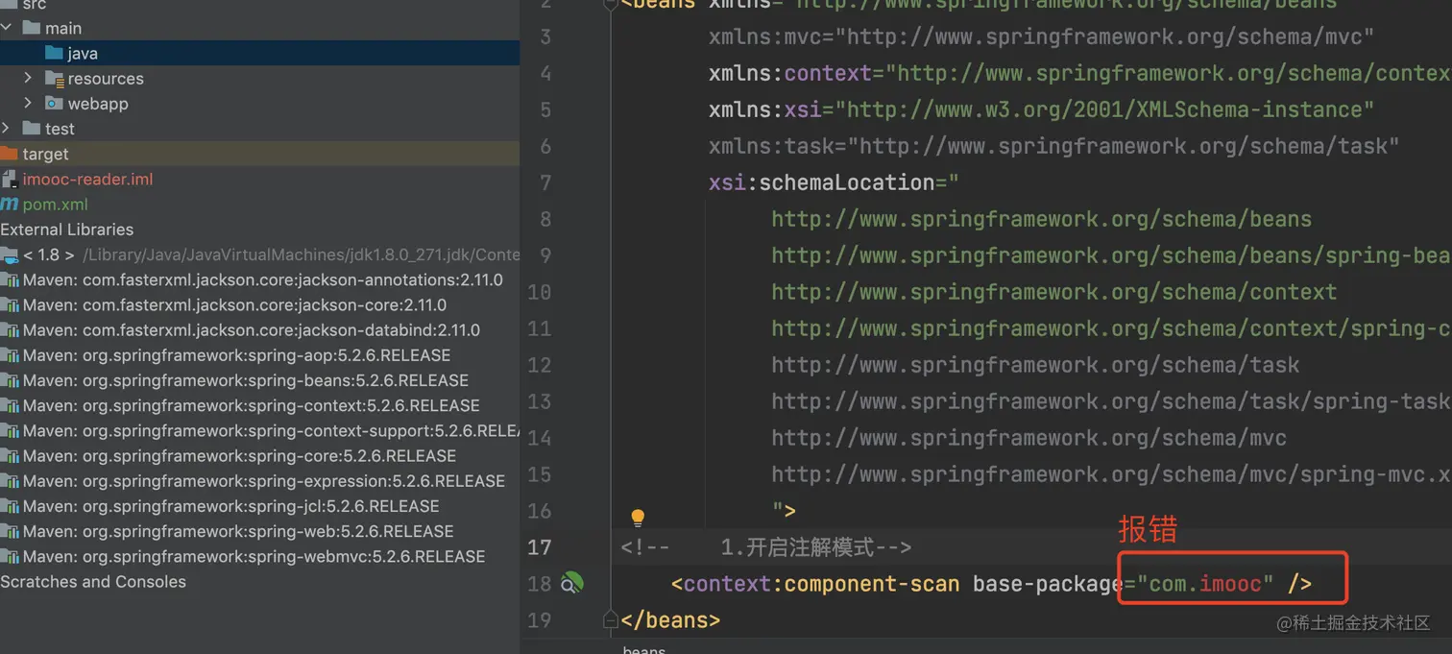This screenshot has height=654, width=1452.
Task: Click the library icon for spring-aop:5.2.6.RELEASE
Action: (x=9, y=354)
